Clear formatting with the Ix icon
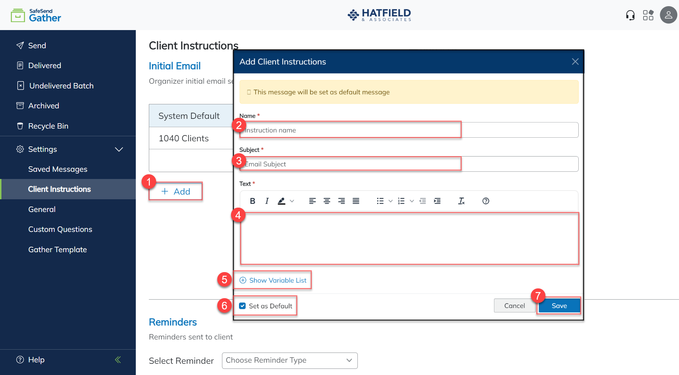 coord(461,201)
